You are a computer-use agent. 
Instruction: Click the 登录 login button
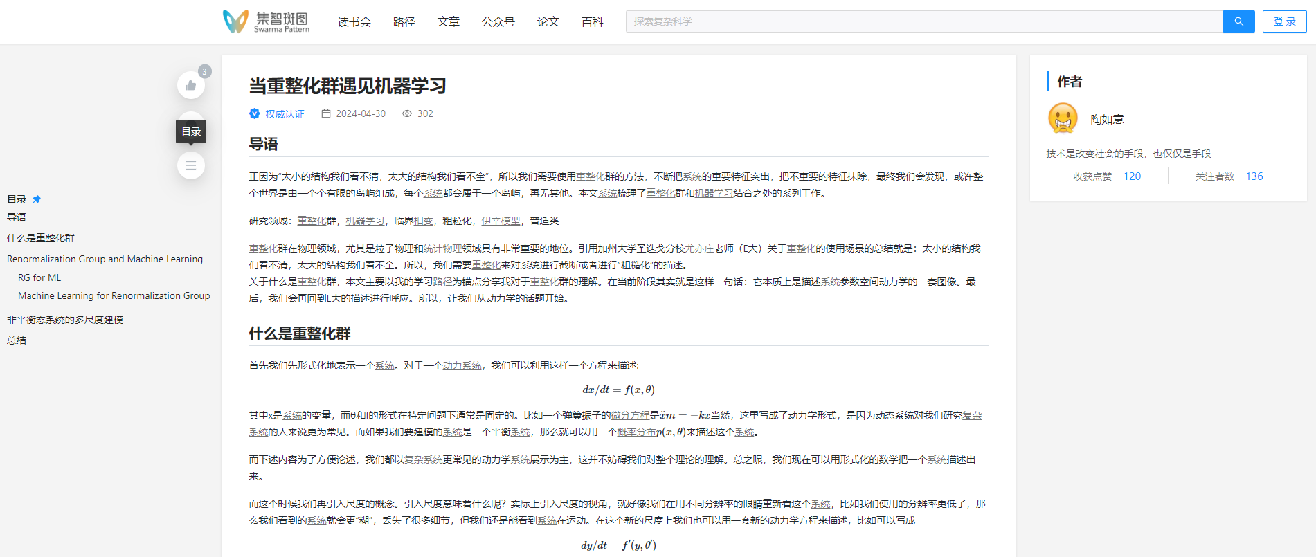tap(1284, 21)
